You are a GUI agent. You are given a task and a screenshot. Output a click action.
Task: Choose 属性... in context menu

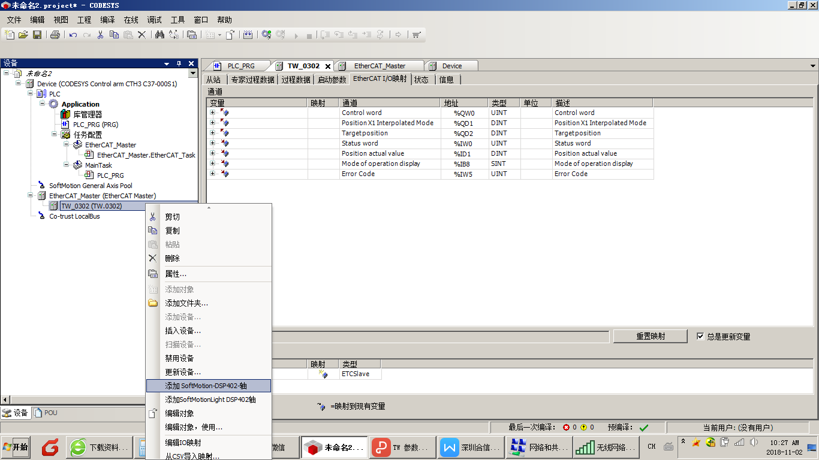tap(209, 274)
